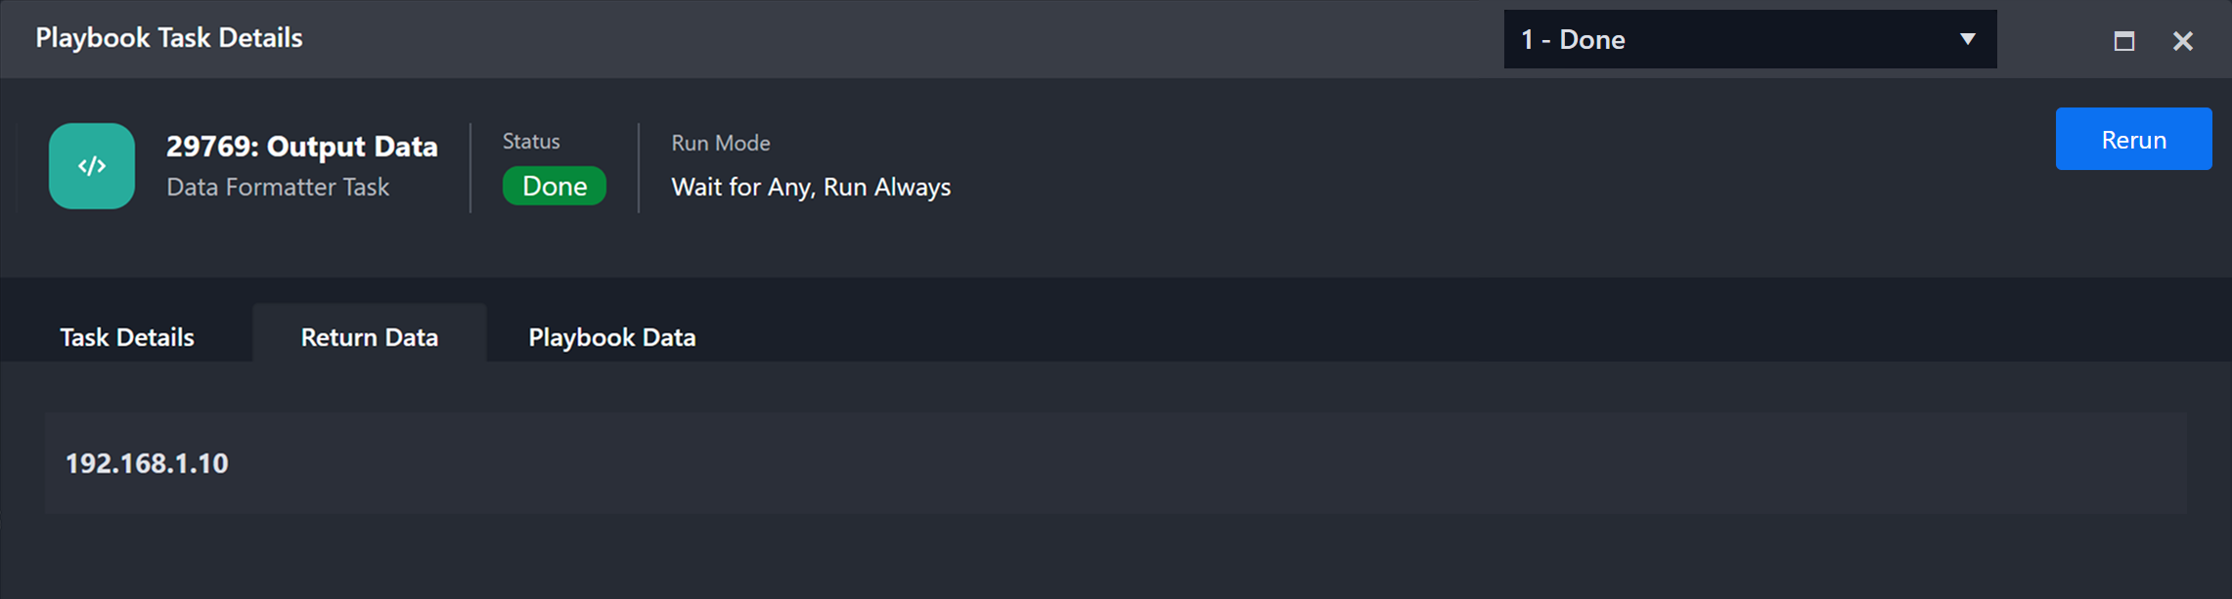Click the Run Mode label

pyautogui.click(x=720, y=143)
